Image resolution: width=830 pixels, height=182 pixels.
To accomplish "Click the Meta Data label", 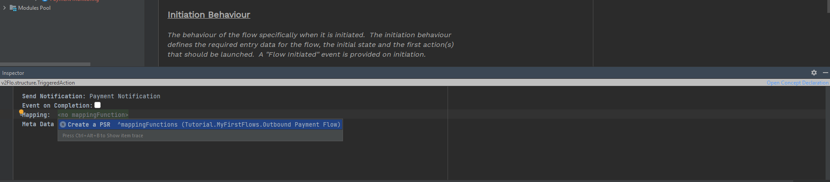I will tap(38, 124).
